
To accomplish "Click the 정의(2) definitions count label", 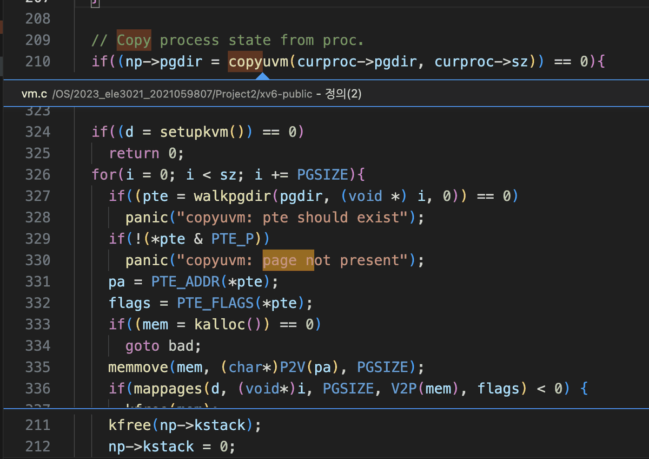I will pyautogui.click(x=343, y=94).
